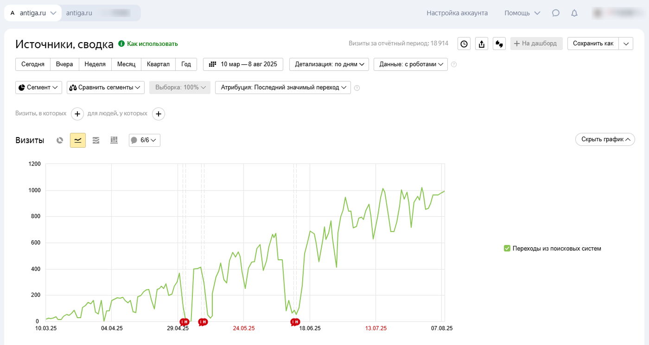The image size is (649, 345).
Task: Expand Данные: с роботами dropdown
Action: (x=410, y=64)
